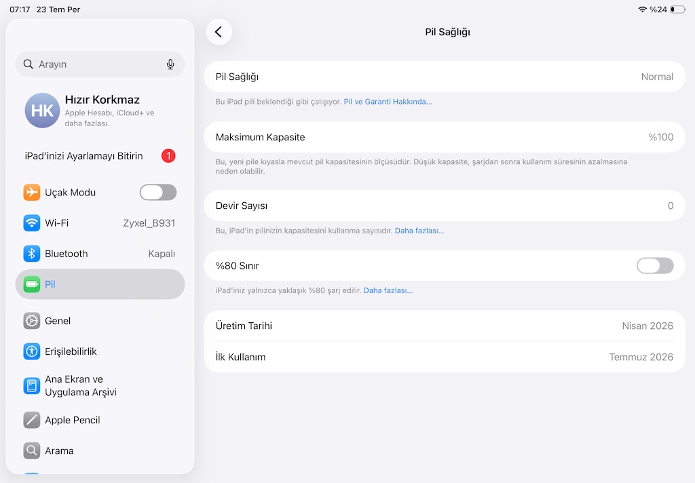Open Arama settings
Image resolution: width=695 pixels, height=483 pixels.
tap(100, 450)
